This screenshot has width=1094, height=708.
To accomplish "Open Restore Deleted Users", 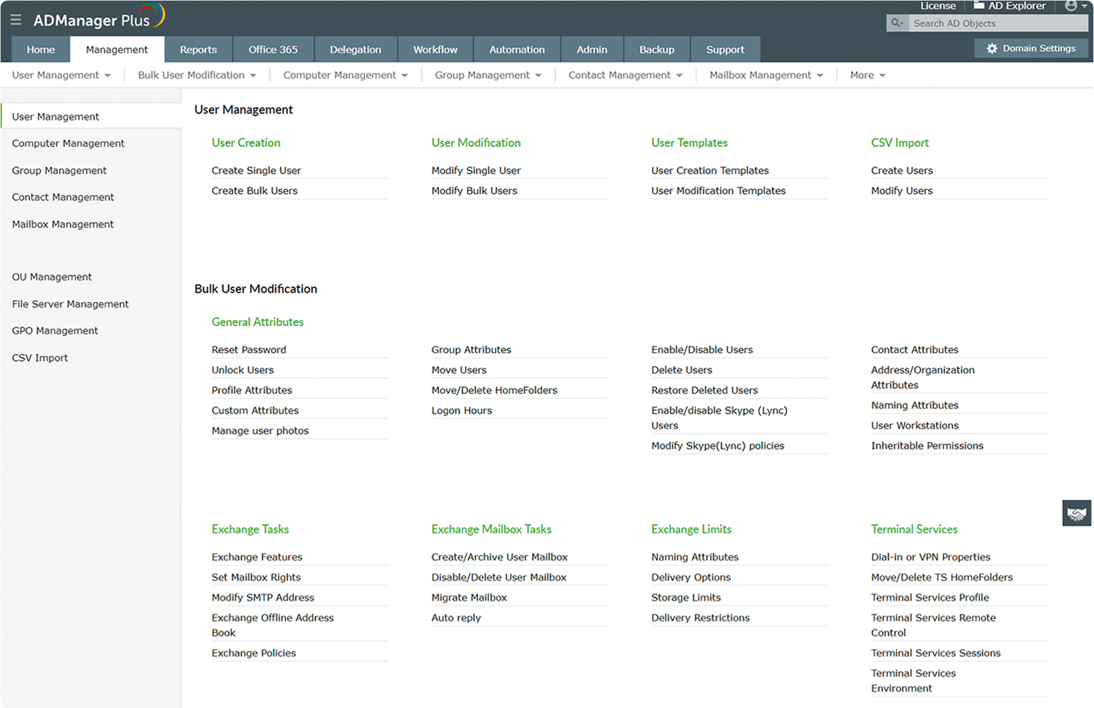I will click(x=704, y=390).
